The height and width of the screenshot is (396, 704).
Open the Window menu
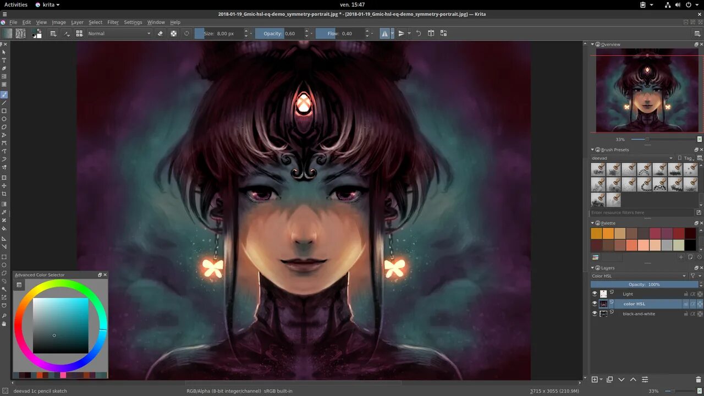156,23
